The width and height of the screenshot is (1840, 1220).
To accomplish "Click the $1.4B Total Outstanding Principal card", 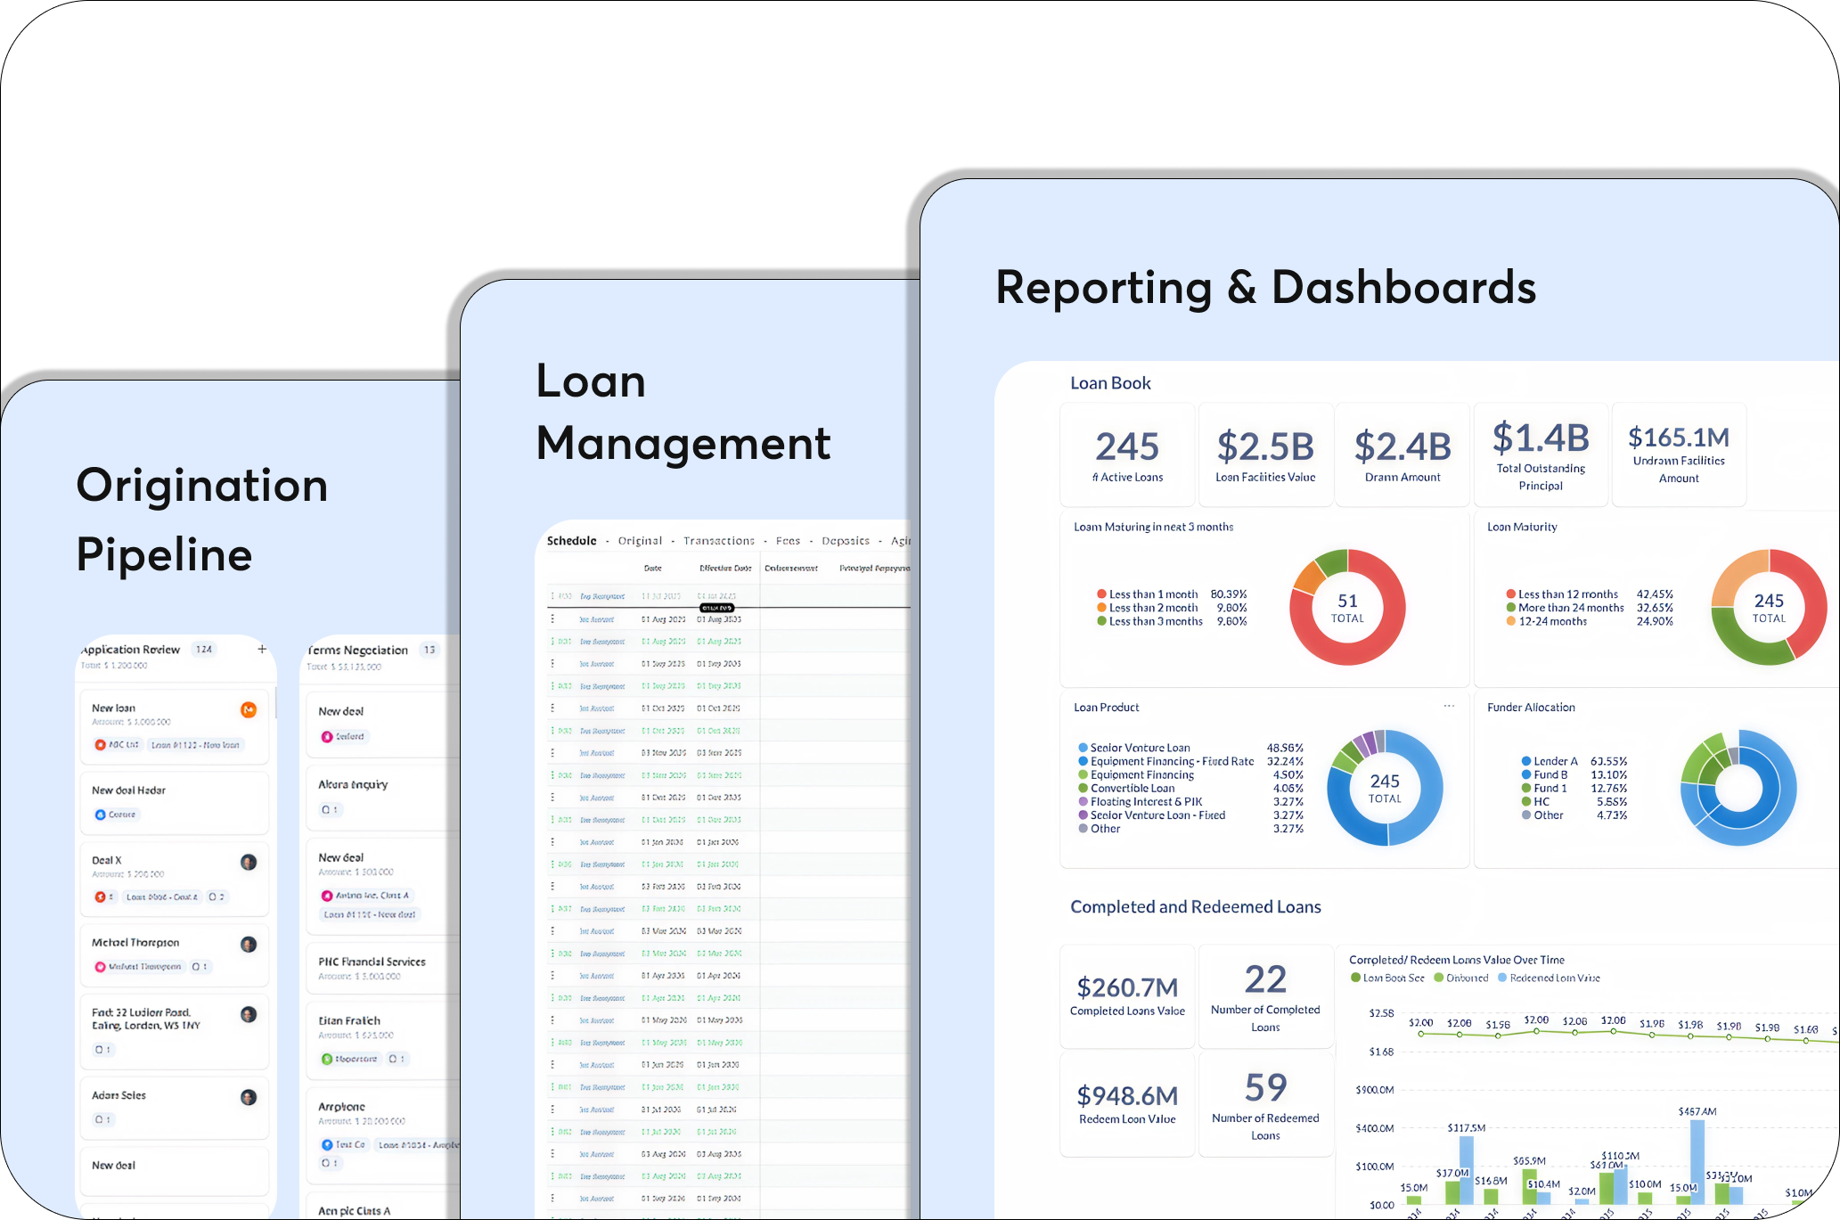I will click(x=1541, y=454).
